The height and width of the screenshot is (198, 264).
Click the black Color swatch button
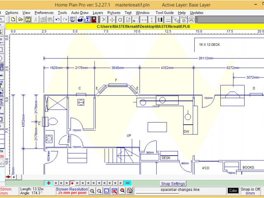click(x=233, y=191)
